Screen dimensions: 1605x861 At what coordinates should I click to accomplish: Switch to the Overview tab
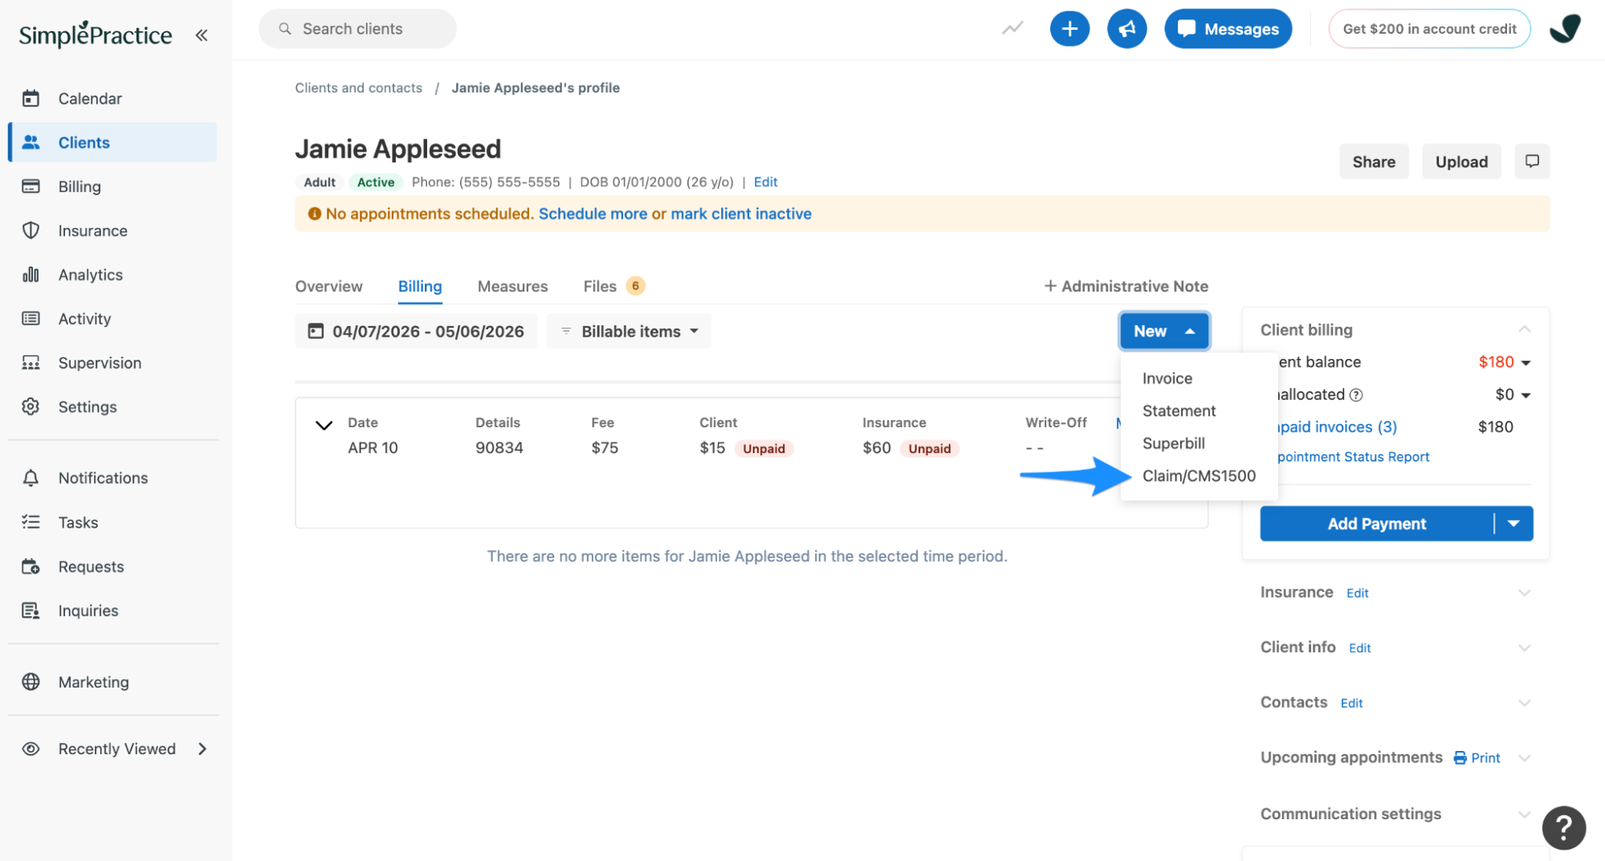328,286
